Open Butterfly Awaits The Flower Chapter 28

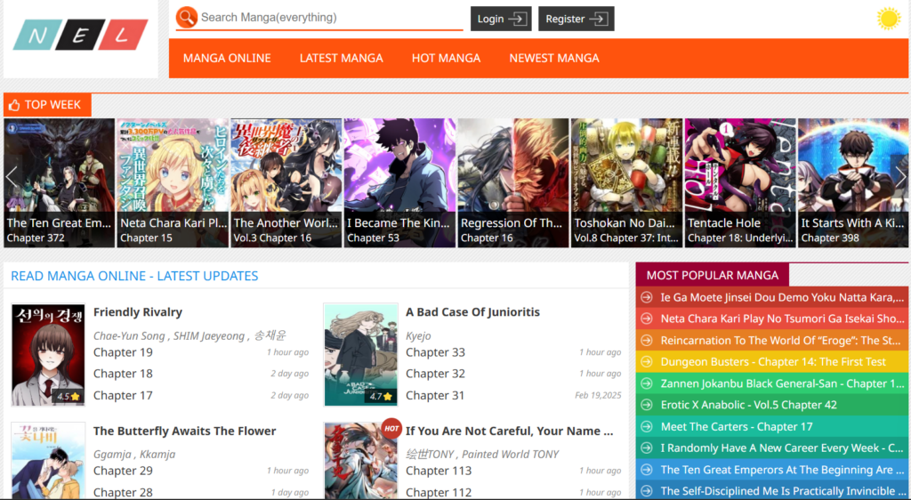[x=123, y=493]
